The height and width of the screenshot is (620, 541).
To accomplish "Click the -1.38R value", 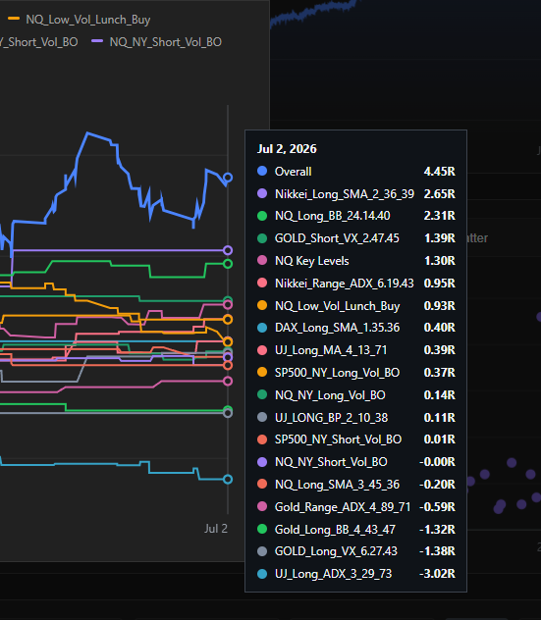I will [x=437, y=551].
